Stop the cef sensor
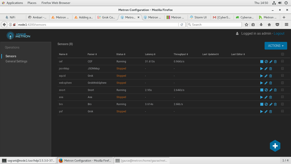This screenshot has width=291, height=164. pyautogui.click(x=262, y=62)
